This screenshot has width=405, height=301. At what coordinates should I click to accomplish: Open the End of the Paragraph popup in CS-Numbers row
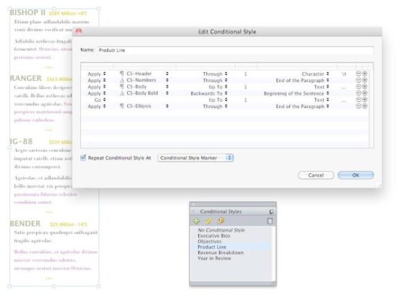302,80
